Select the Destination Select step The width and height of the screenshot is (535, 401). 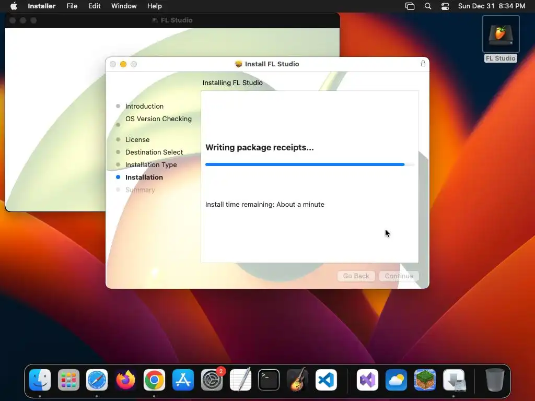(x=154, y=152)
